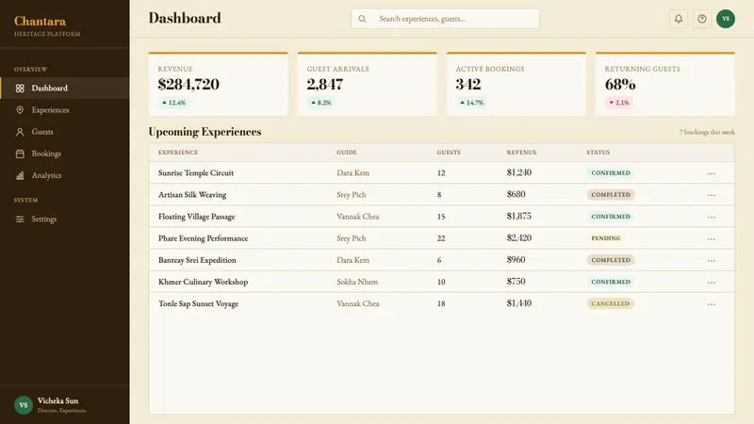Viewport: 754px width, 424px height.
Task: Select Artisan Silk Weaving experience name
Action: tap(192, 195)
